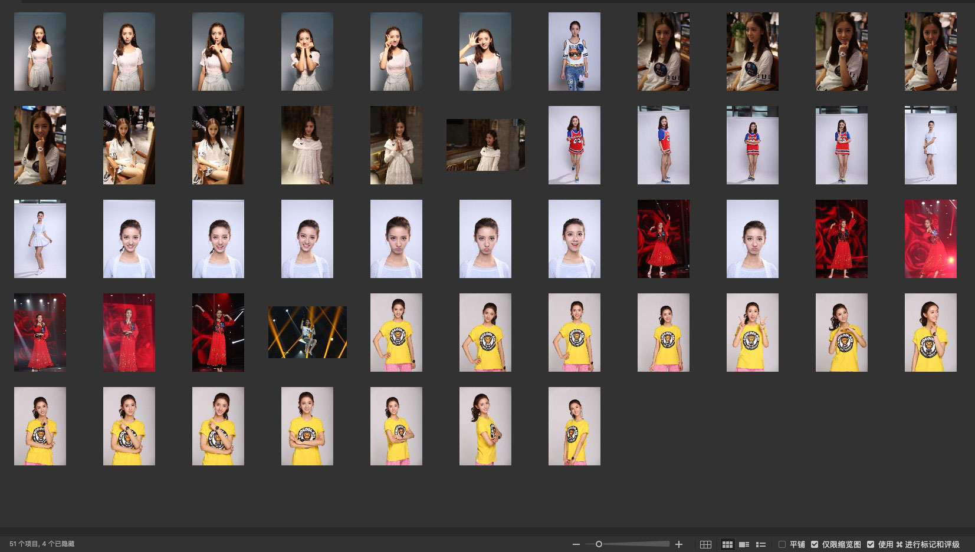Select the landscape photo of the white dress at the bar
The width and height of the screenshot is (975, 552).
click(x=485, y=145)
